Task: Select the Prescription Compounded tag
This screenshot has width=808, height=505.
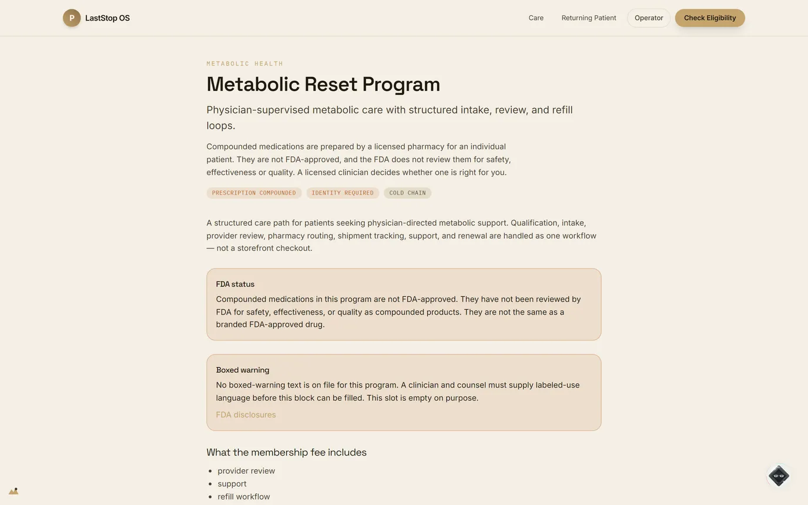Action: pyautogui.click(x=254, y=193)
